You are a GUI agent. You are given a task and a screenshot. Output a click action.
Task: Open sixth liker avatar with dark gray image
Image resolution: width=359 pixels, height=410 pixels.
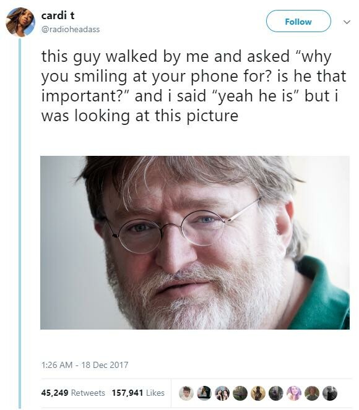(x=276, y=393)
